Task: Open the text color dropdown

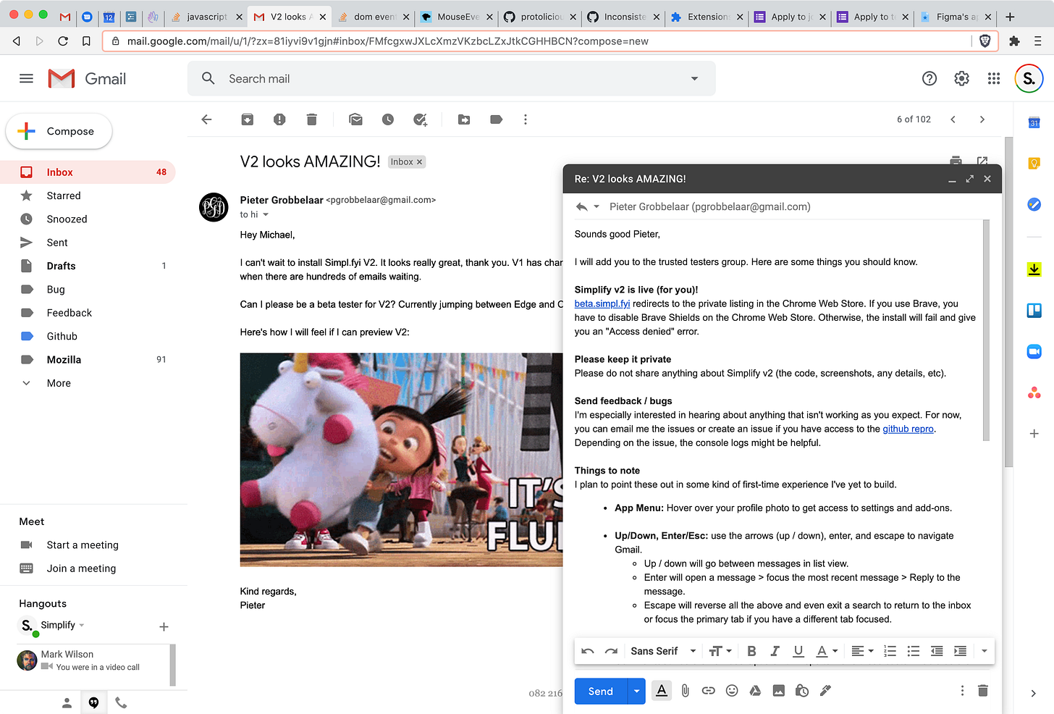Action: pos(827,651)
